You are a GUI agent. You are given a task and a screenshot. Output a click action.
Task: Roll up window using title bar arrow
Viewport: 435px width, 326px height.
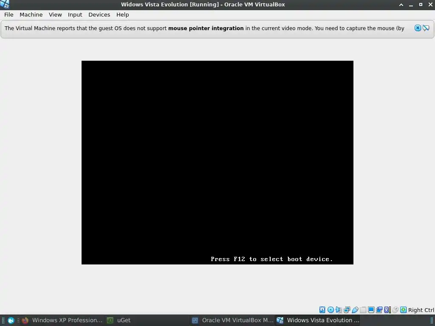[x=401, y=4]
